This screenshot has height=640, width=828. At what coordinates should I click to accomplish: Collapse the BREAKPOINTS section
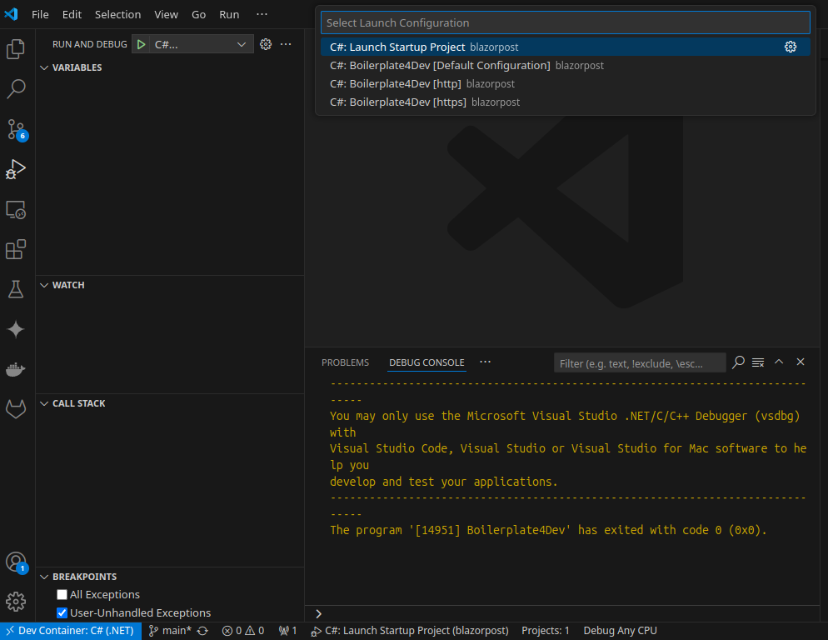(x=44, y=577)
